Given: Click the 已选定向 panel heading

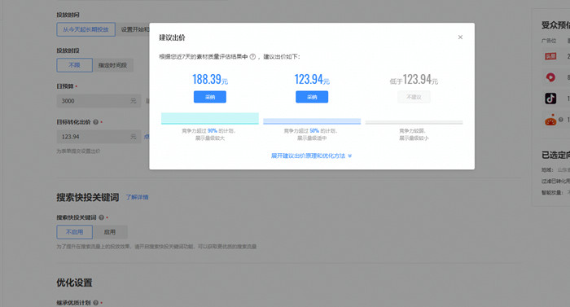Looking at the screenshot, I should pyautogui.click(x=555, y=156).
